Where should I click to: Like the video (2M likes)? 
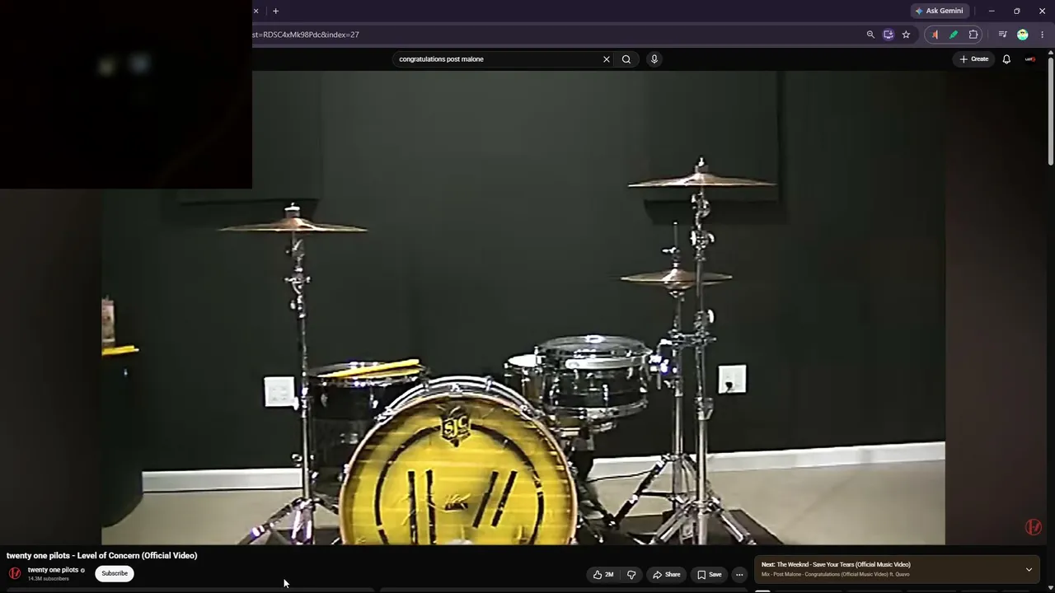603,575
